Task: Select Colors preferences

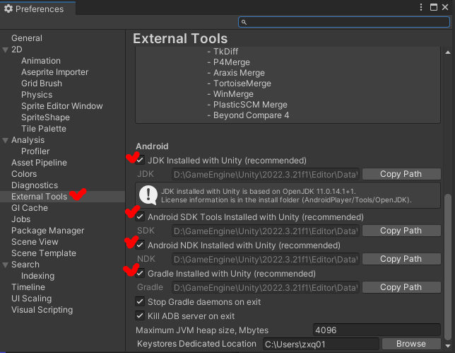Action: coord(24,174)
